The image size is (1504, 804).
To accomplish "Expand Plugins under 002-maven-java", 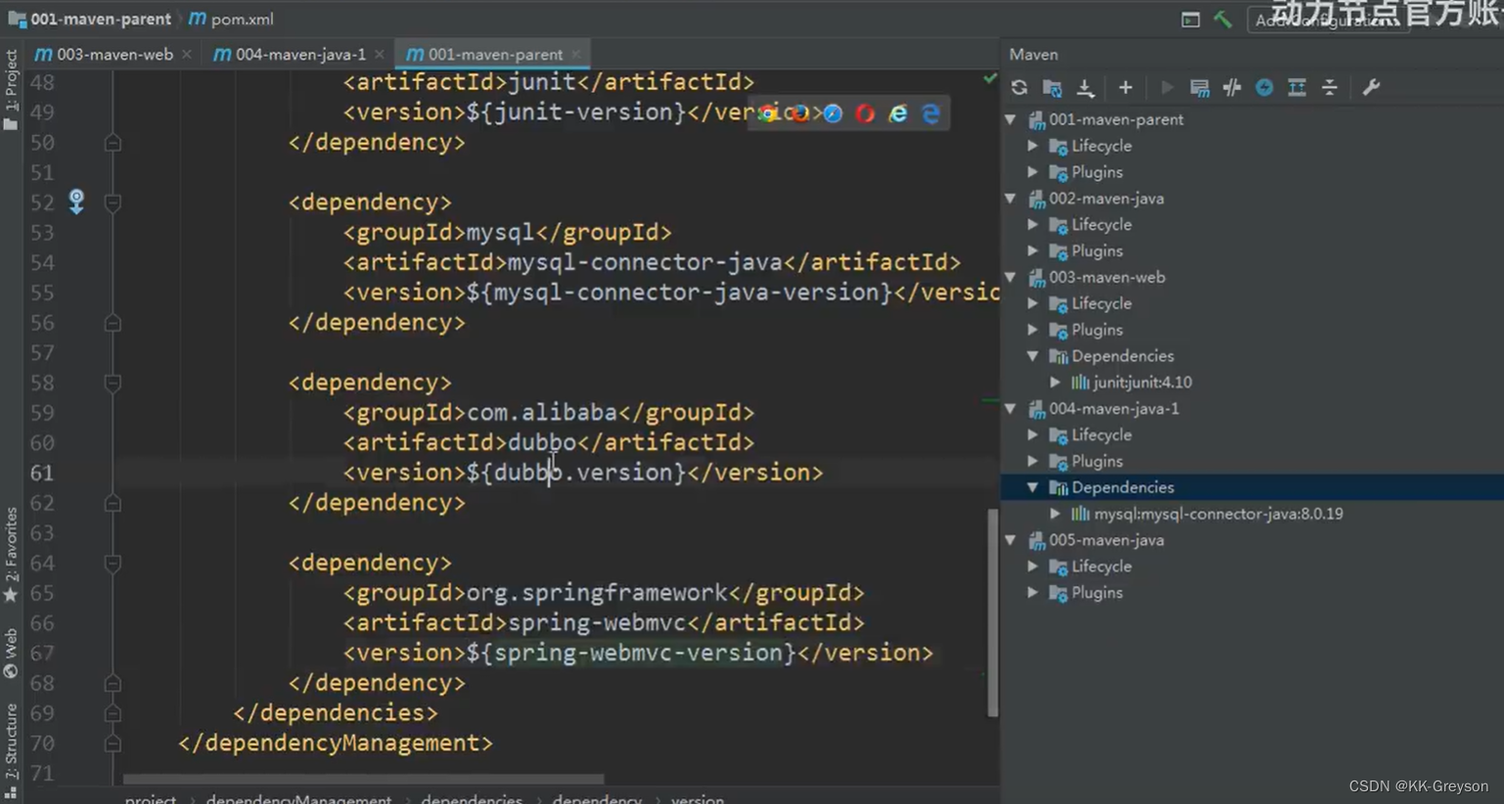I will (1032, 251).
